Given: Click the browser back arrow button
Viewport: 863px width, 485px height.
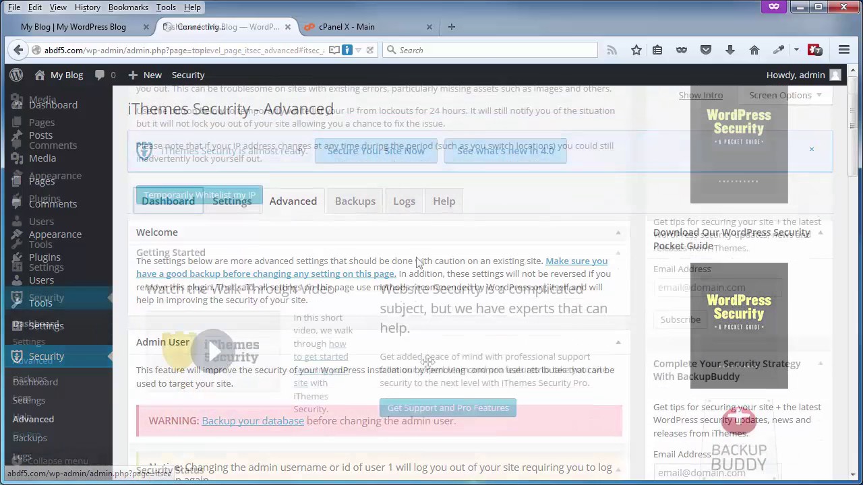Looking at the screenshot, I should point(18,50).
